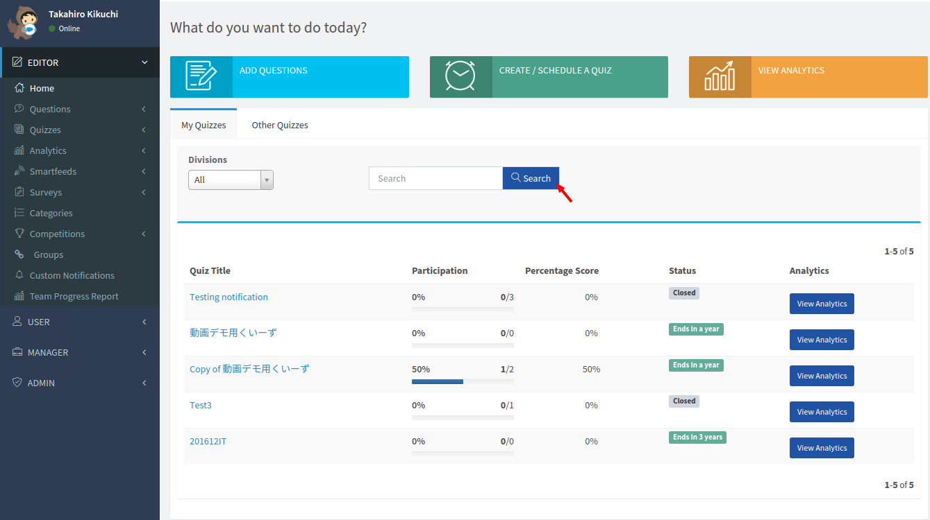Click the Custom Notifications bell icon
Viewport: 930px width, 520px height.
(19, 275)
